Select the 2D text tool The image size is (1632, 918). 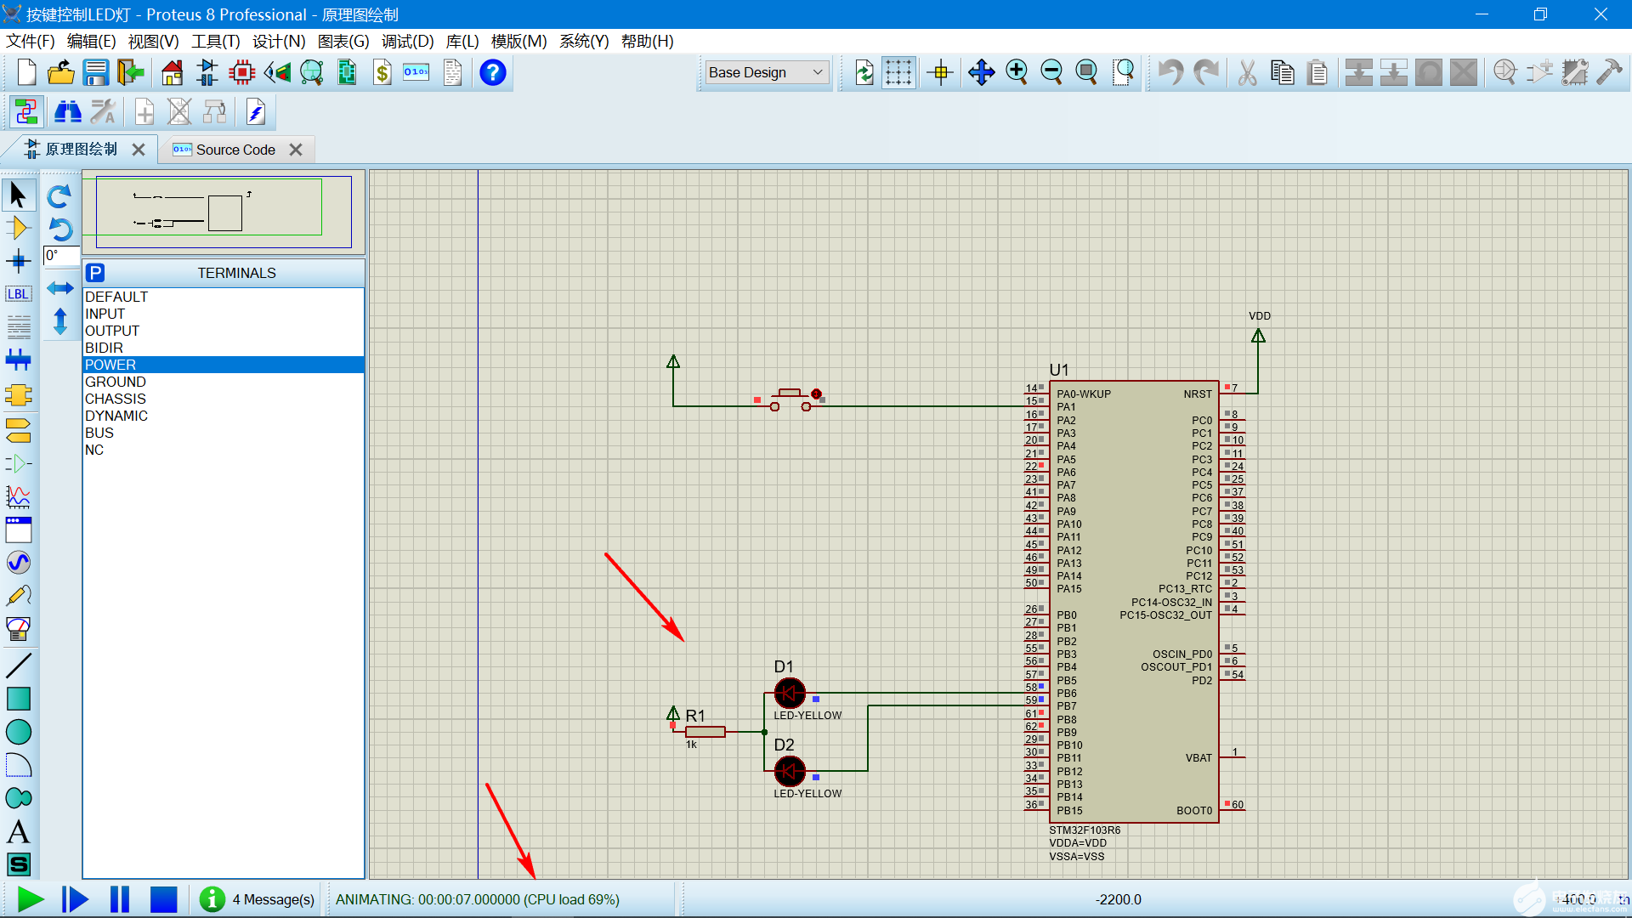18,831
